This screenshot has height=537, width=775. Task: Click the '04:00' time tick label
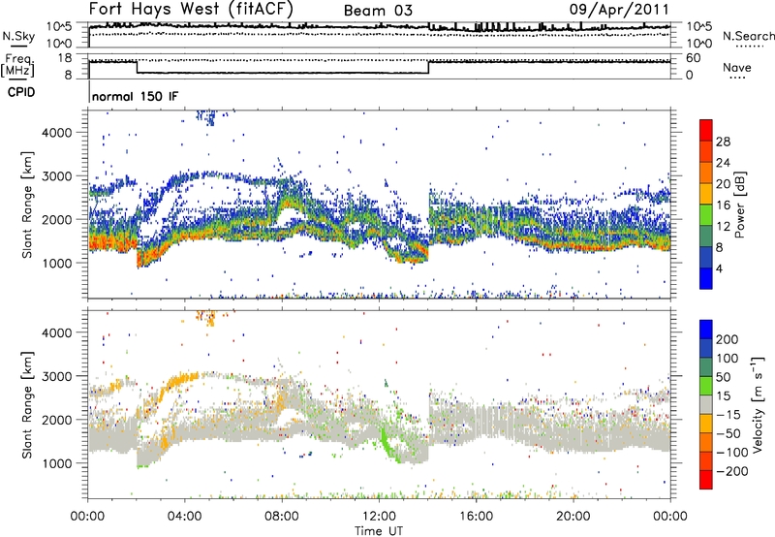(x=185, y=517)
